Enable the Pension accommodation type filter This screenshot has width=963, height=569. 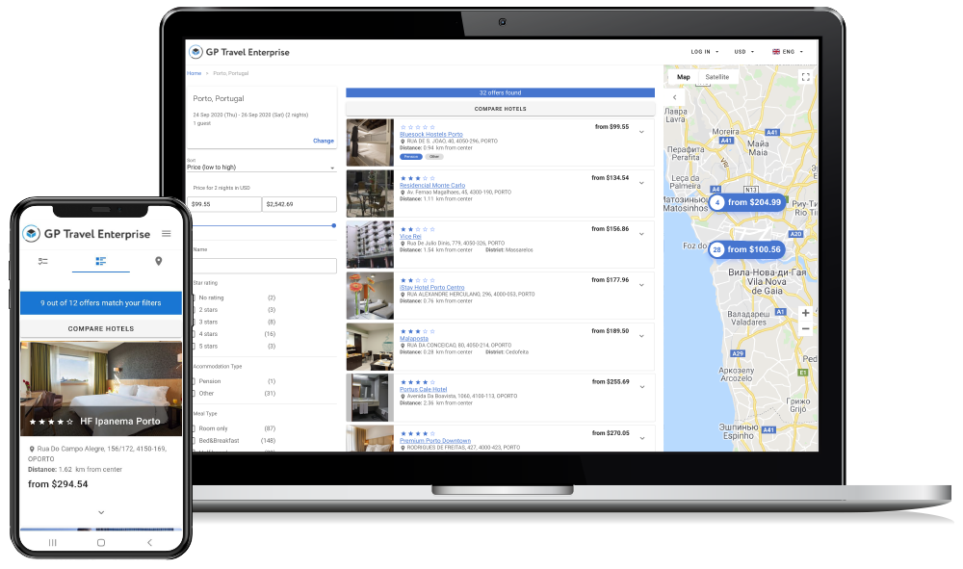pos(195,381)
